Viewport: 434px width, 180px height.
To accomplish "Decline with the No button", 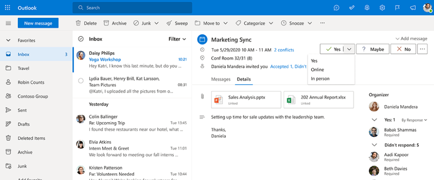I will point(403,49).
